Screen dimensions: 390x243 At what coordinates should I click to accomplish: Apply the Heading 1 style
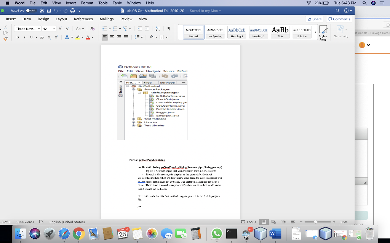(x=237, y=32)
